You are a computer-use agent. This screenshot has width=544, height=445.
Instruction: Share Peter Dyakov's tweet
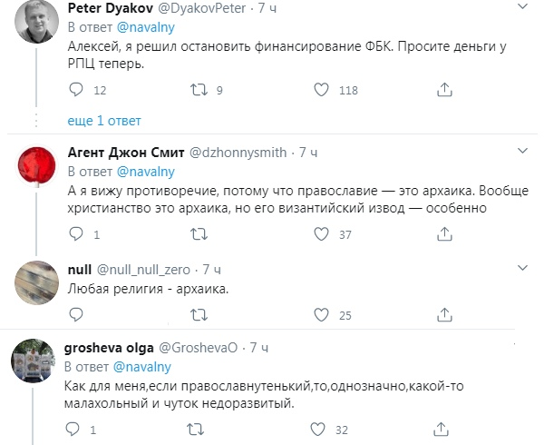pos(444,89)
